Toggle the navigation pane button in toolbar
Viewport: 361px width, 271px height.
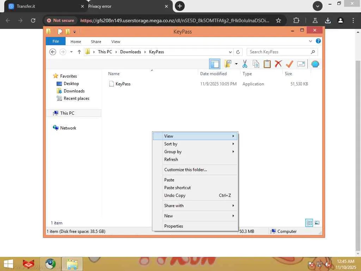coord(215,64)
